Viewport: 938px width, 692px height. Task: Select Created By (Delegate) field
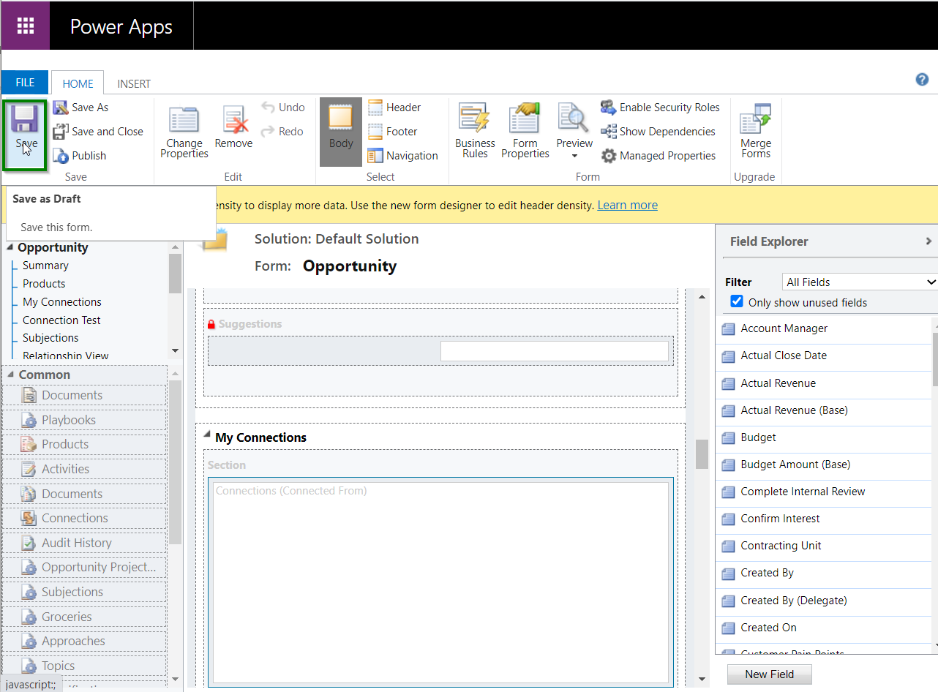click(x=823, y=601)
